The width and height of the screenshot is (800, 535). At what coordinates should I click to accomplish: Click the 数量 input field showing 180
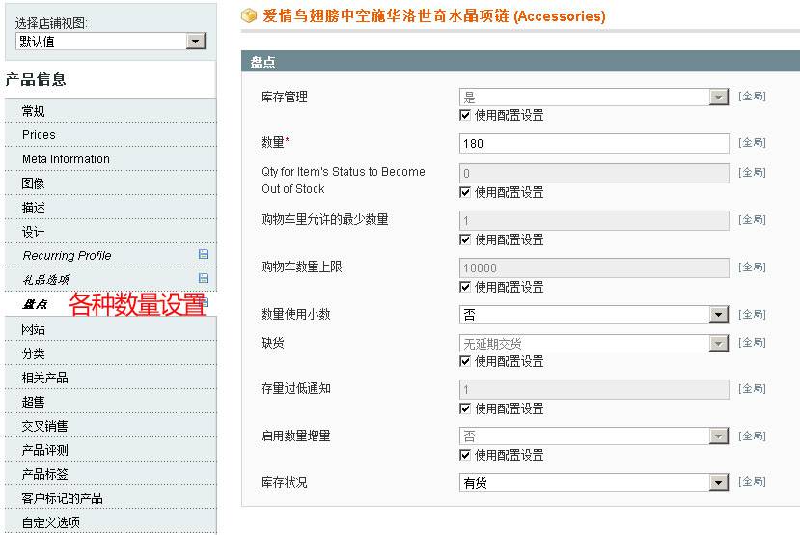(x=593, y=144)
